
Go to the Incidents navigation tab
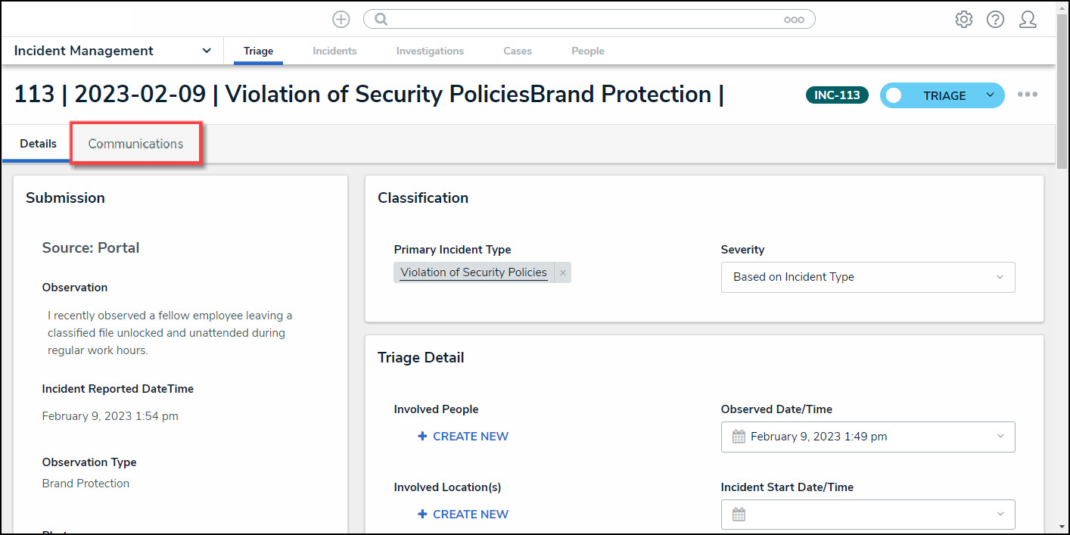334,51
